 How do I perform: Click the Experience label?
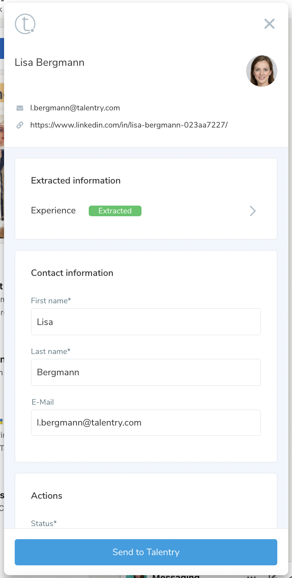tap(53, 211)
